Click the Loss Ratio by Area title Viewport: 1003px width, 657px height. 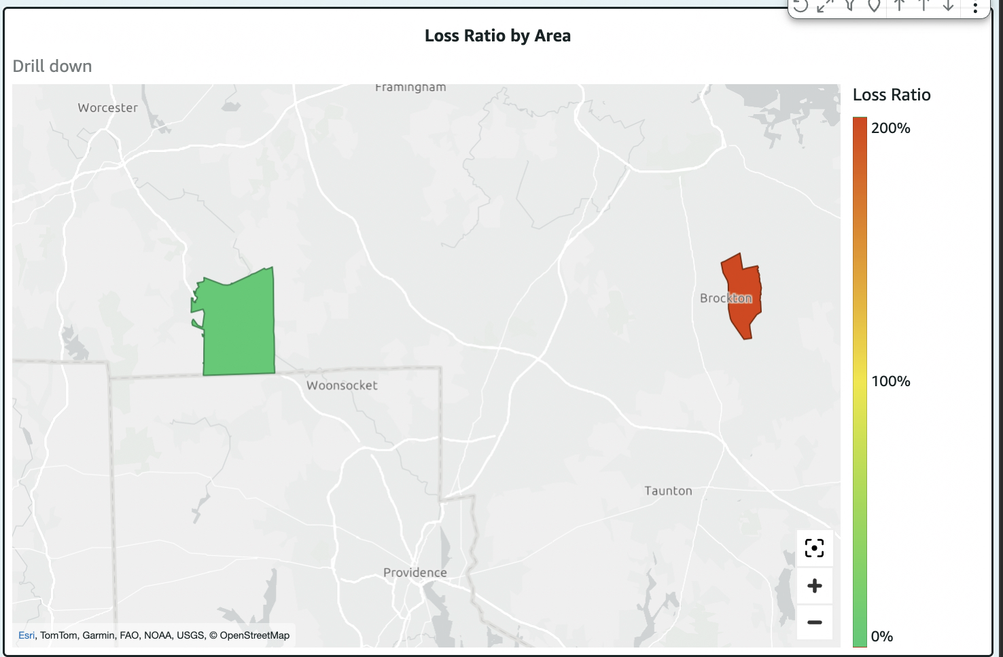497,36
